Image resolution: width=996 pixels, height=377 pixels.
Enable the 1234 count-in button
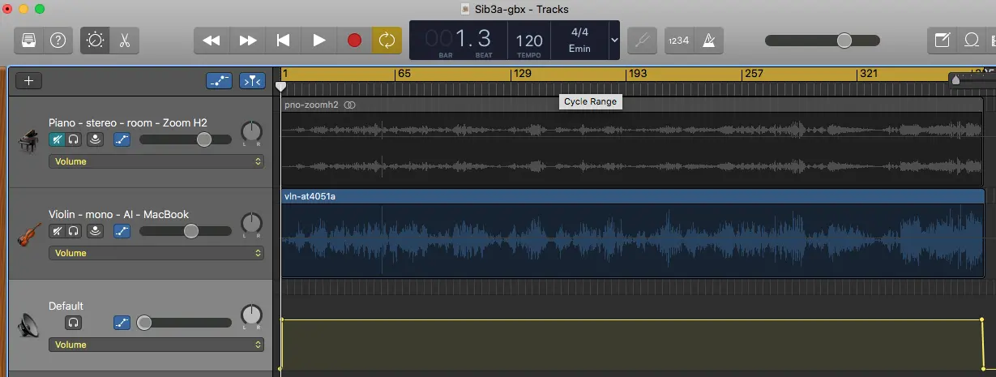click(678, 40)
